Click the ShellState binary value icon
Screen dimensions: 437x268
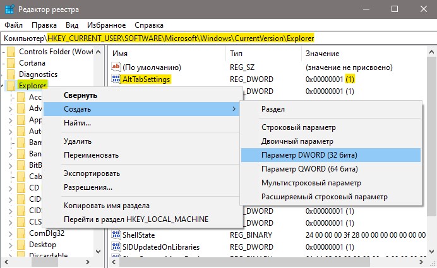(116, 235)
